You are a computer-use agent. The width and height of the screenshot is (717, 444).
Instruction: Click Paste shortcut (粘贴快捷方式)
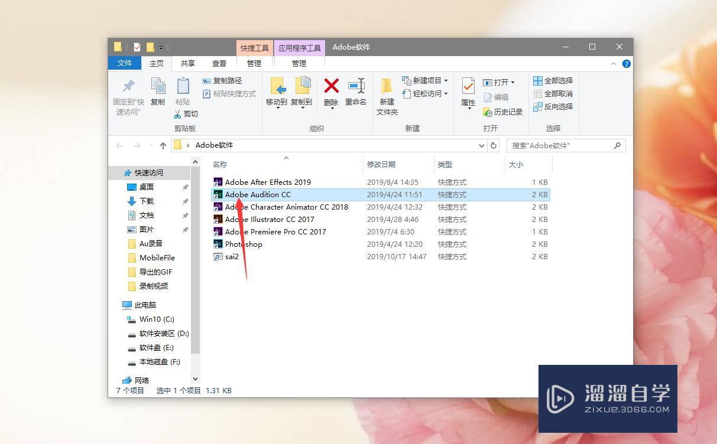(229, 94)
